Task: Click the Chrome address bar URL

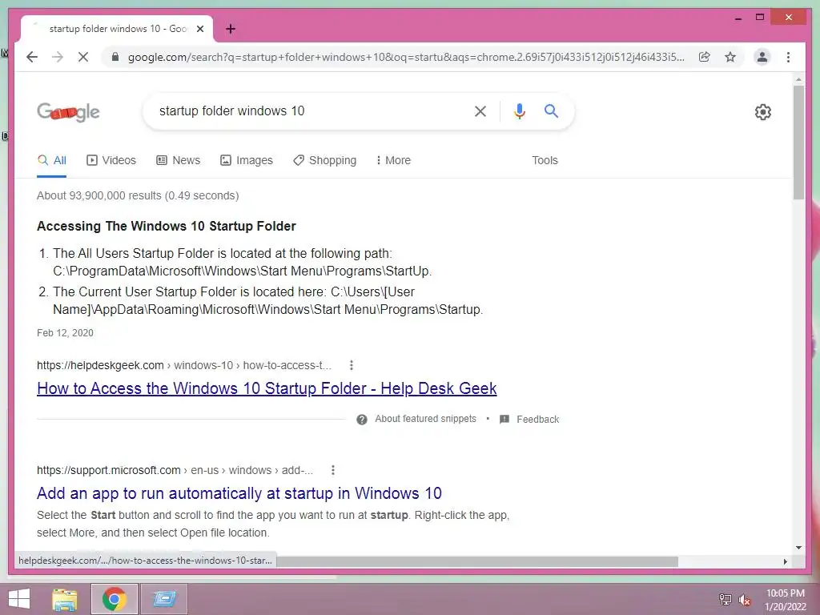Action: point(406,57)
